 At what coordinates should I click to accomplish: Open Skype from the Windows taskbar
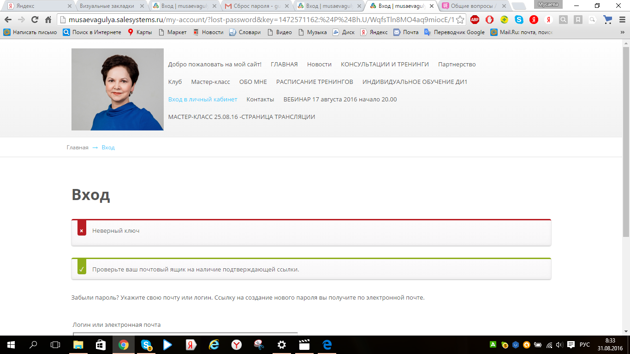point(146,345)
